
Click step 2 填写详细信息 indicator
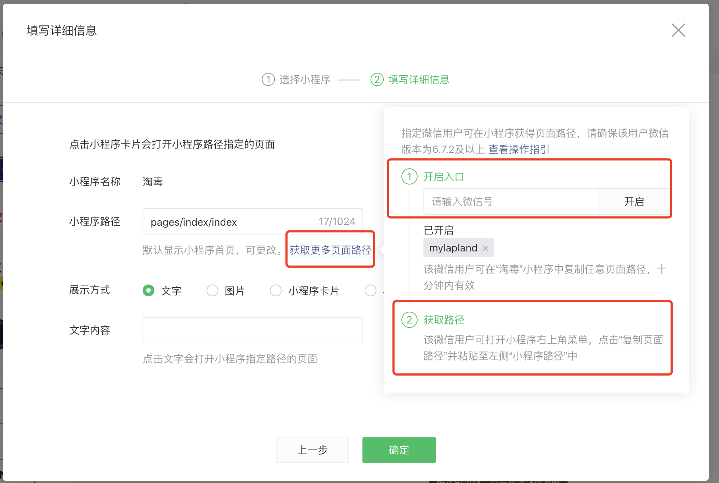[410, 79]
